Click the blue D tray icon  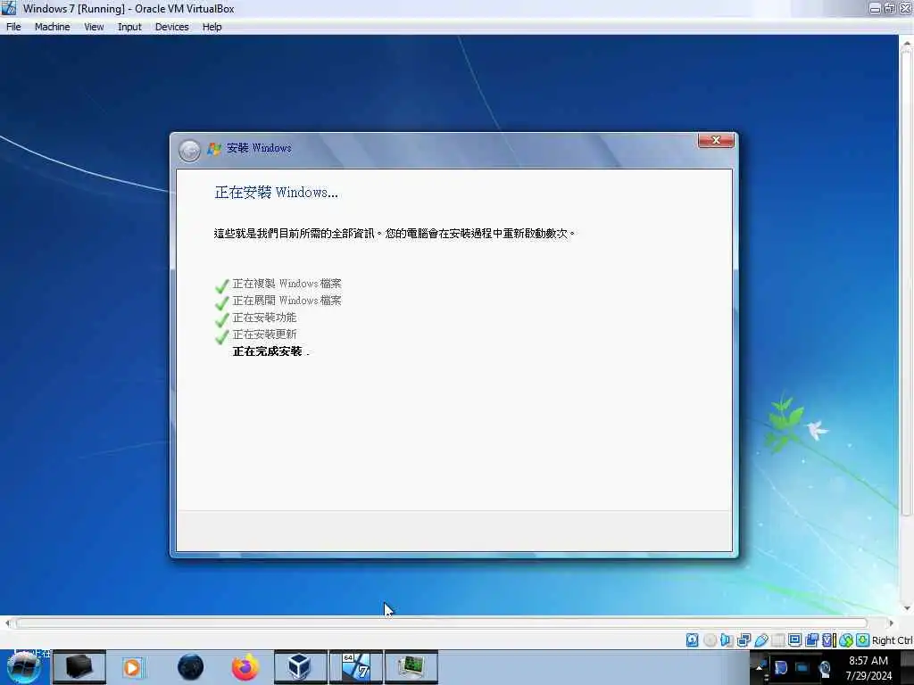[781, 667]
